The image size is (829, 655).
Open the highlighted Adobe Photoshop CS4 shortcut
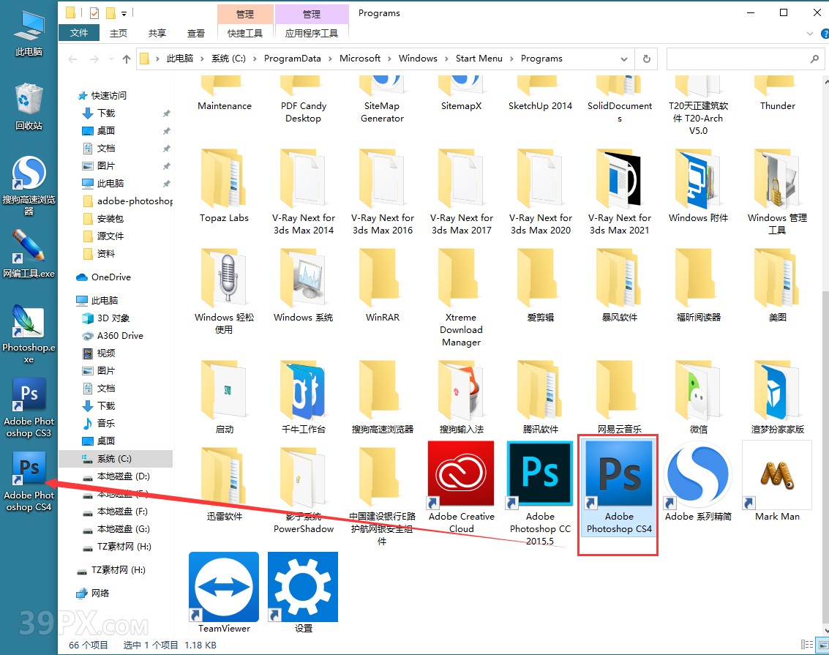(x=618, y=474)
